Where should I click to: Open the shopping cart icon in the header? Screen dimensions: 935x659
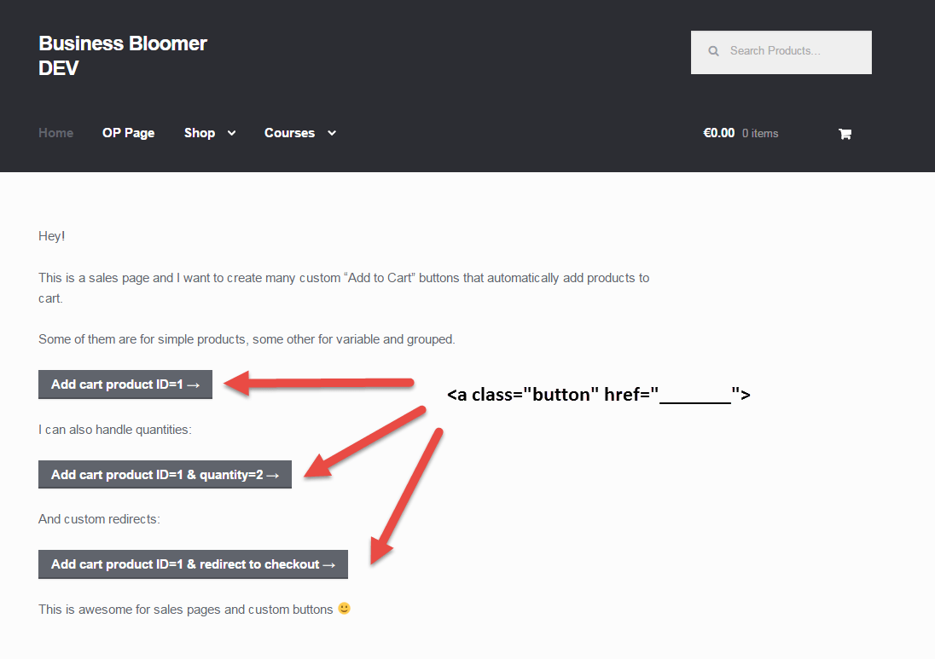click(845, 133)
